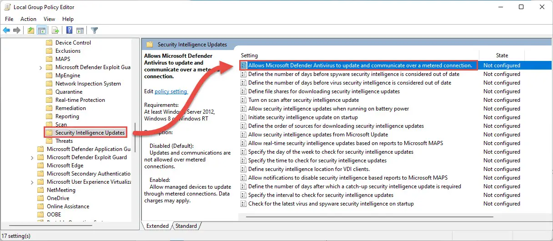Screen dimensions: 553x241
Task: Select 'Allow real-time security intelligence updates' policy
Action: (x=346, y=143)
